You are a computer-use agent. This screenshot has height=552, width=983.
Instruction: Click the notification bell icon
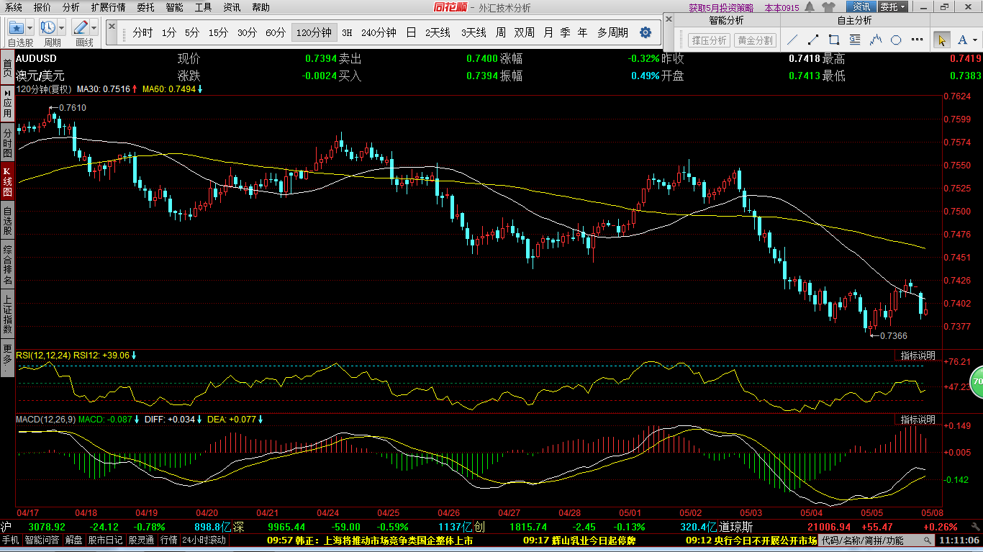pos(811,7)
